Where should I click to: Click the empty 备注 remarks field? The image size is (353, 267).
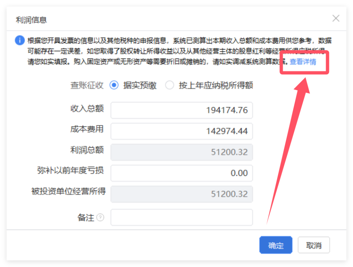[x=181, y=217]
